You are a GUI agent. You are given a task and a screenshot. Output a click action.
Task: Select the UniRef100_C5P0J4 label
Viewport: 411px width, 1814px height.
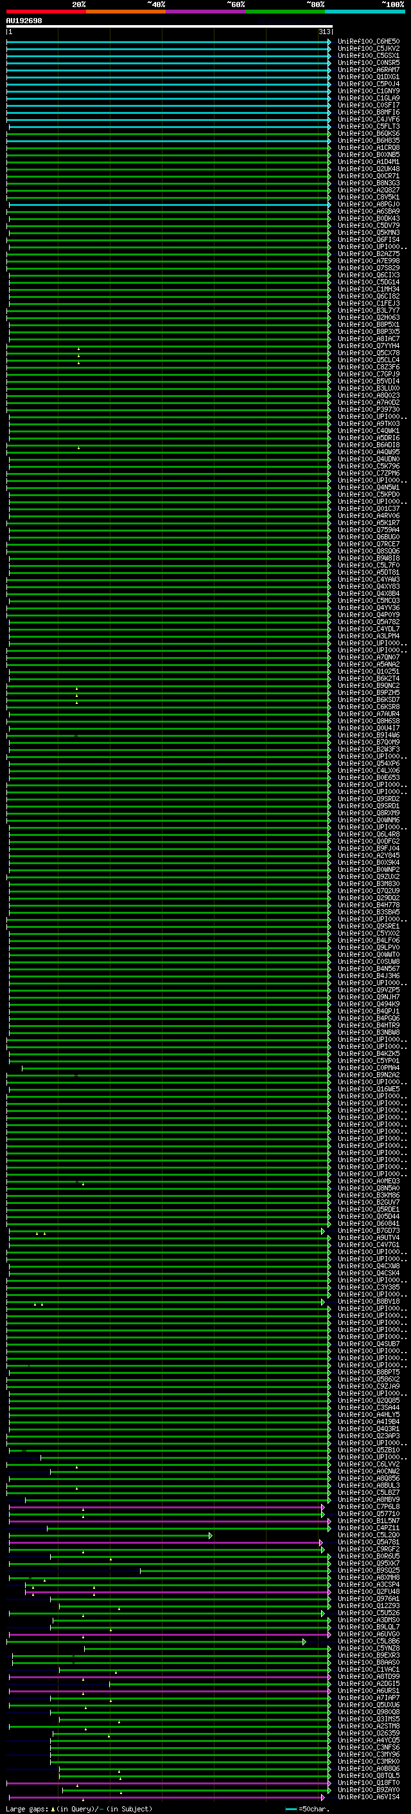[x=369, y=84]
